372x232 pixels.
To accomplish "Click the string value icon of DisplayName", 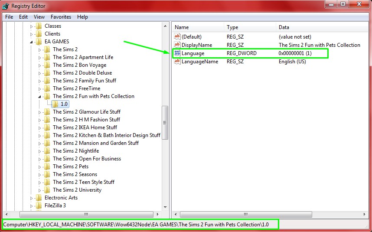I will click(177, 45).
